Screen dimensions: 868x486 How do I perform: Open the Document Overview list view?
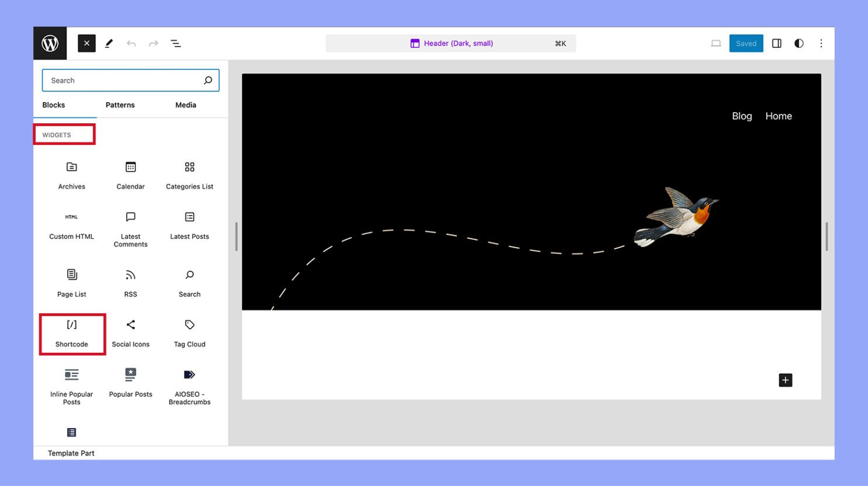click(x=175, y=43)
